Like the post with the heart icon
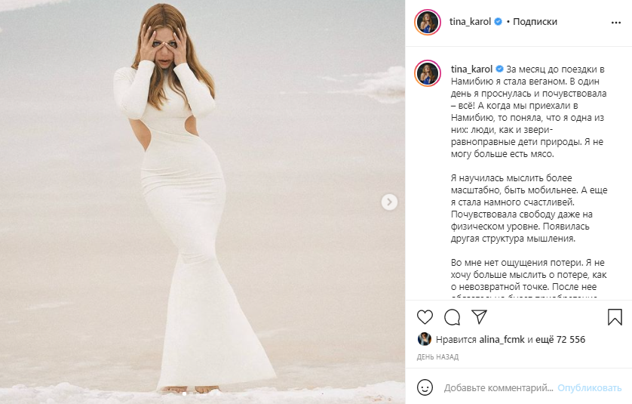The width and height of the screenshot is (632, 404). pyautogui.click(x=425, y=316)
